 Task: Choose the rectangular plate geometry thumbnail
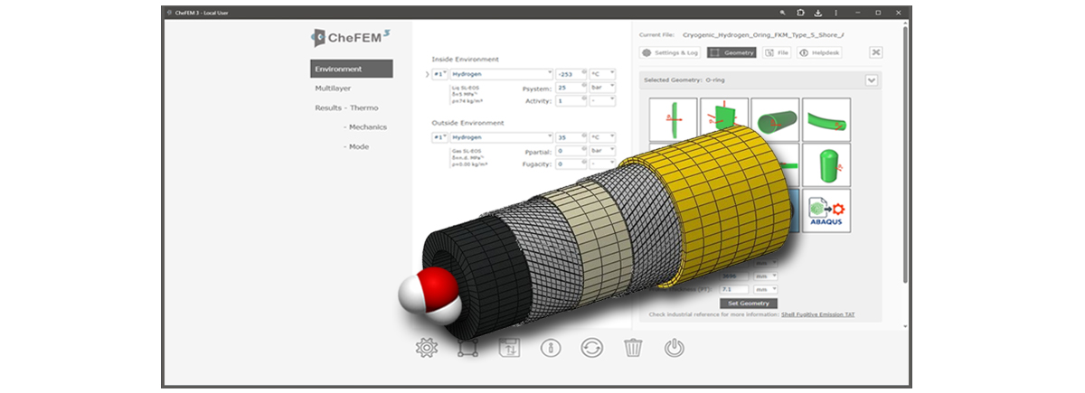pos(723,119)
